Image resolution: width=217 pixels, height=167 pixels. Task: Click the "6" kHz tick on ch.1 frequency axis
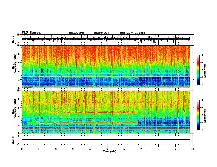[x=19, y=62]
